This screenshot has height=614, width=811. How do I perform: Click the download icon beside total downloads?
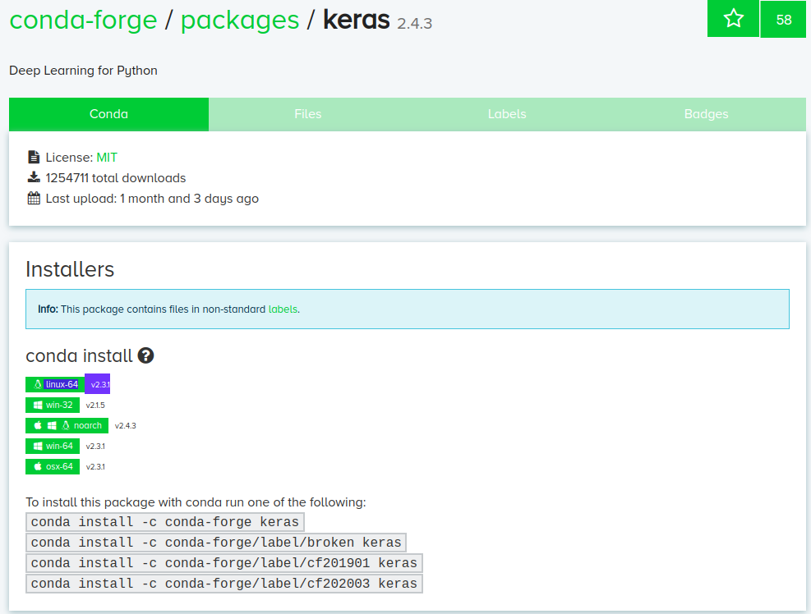(x=34, y=178)
